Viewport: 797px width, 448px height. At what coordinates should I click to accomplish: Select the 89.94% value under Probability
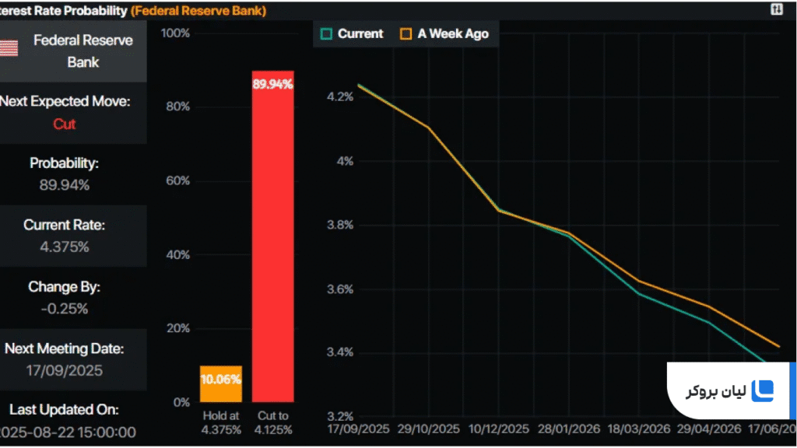(x=65, y=185)
